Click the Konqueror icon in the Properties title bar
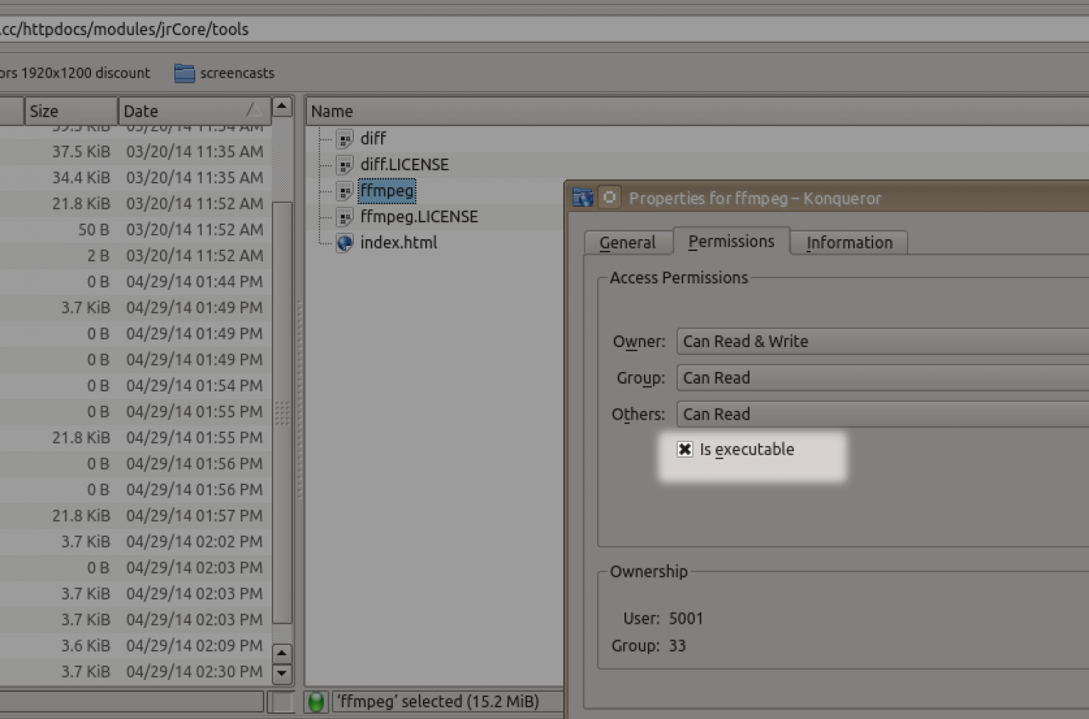This screenshot has height=719, width=1089. pyautogui.click(x=583, y=198)
